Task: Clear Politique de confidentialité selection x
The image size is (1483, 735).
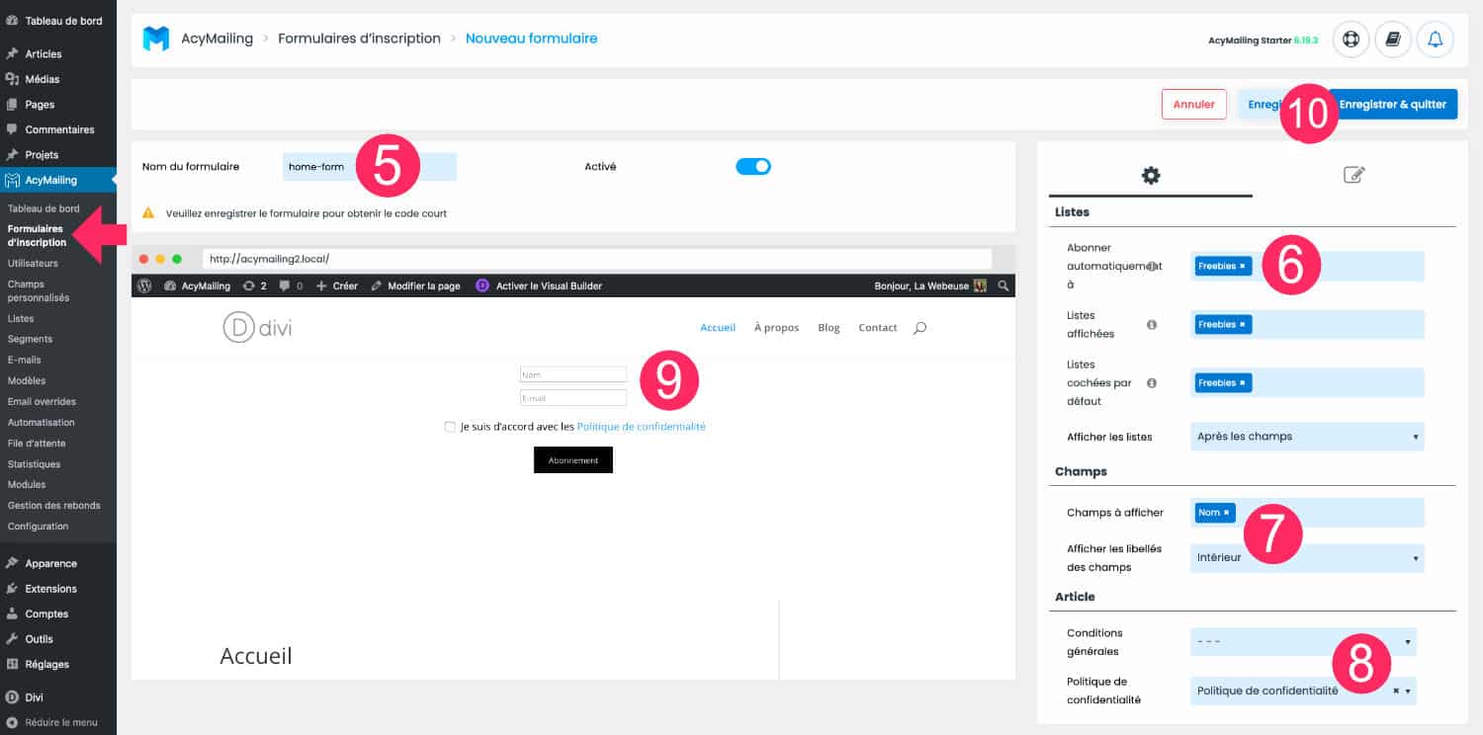Action: 1396,692
